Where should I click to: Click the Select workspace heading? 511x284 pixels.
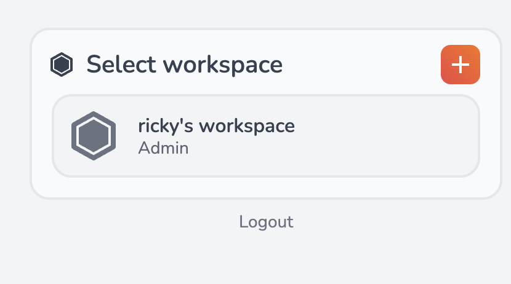pyautogui.click(x=184, y=65)
